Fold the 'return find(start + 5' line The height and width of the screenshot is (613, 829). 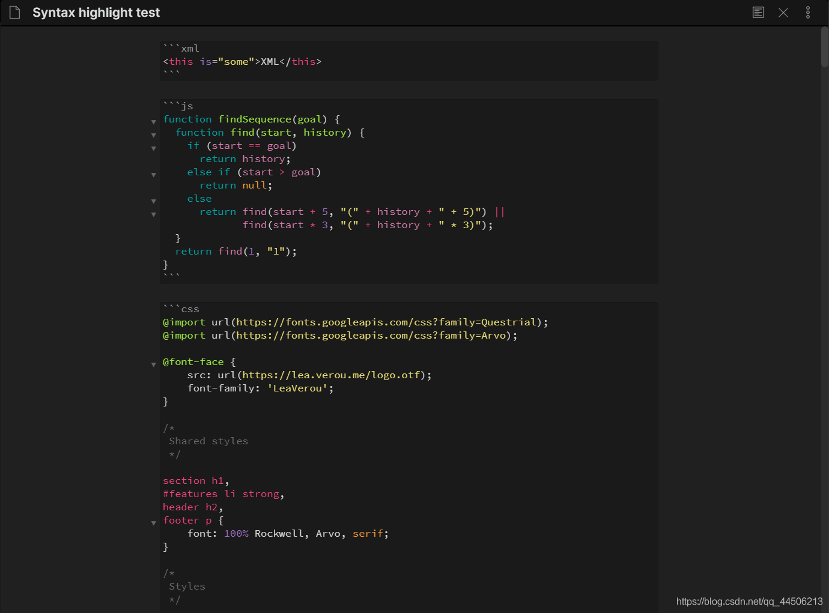(x=154, y=214)
